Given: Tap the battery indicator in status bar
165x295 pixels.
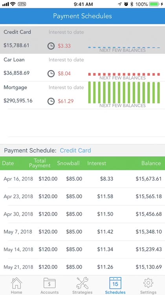Looking at the screenshot, I should pos(154,4).
